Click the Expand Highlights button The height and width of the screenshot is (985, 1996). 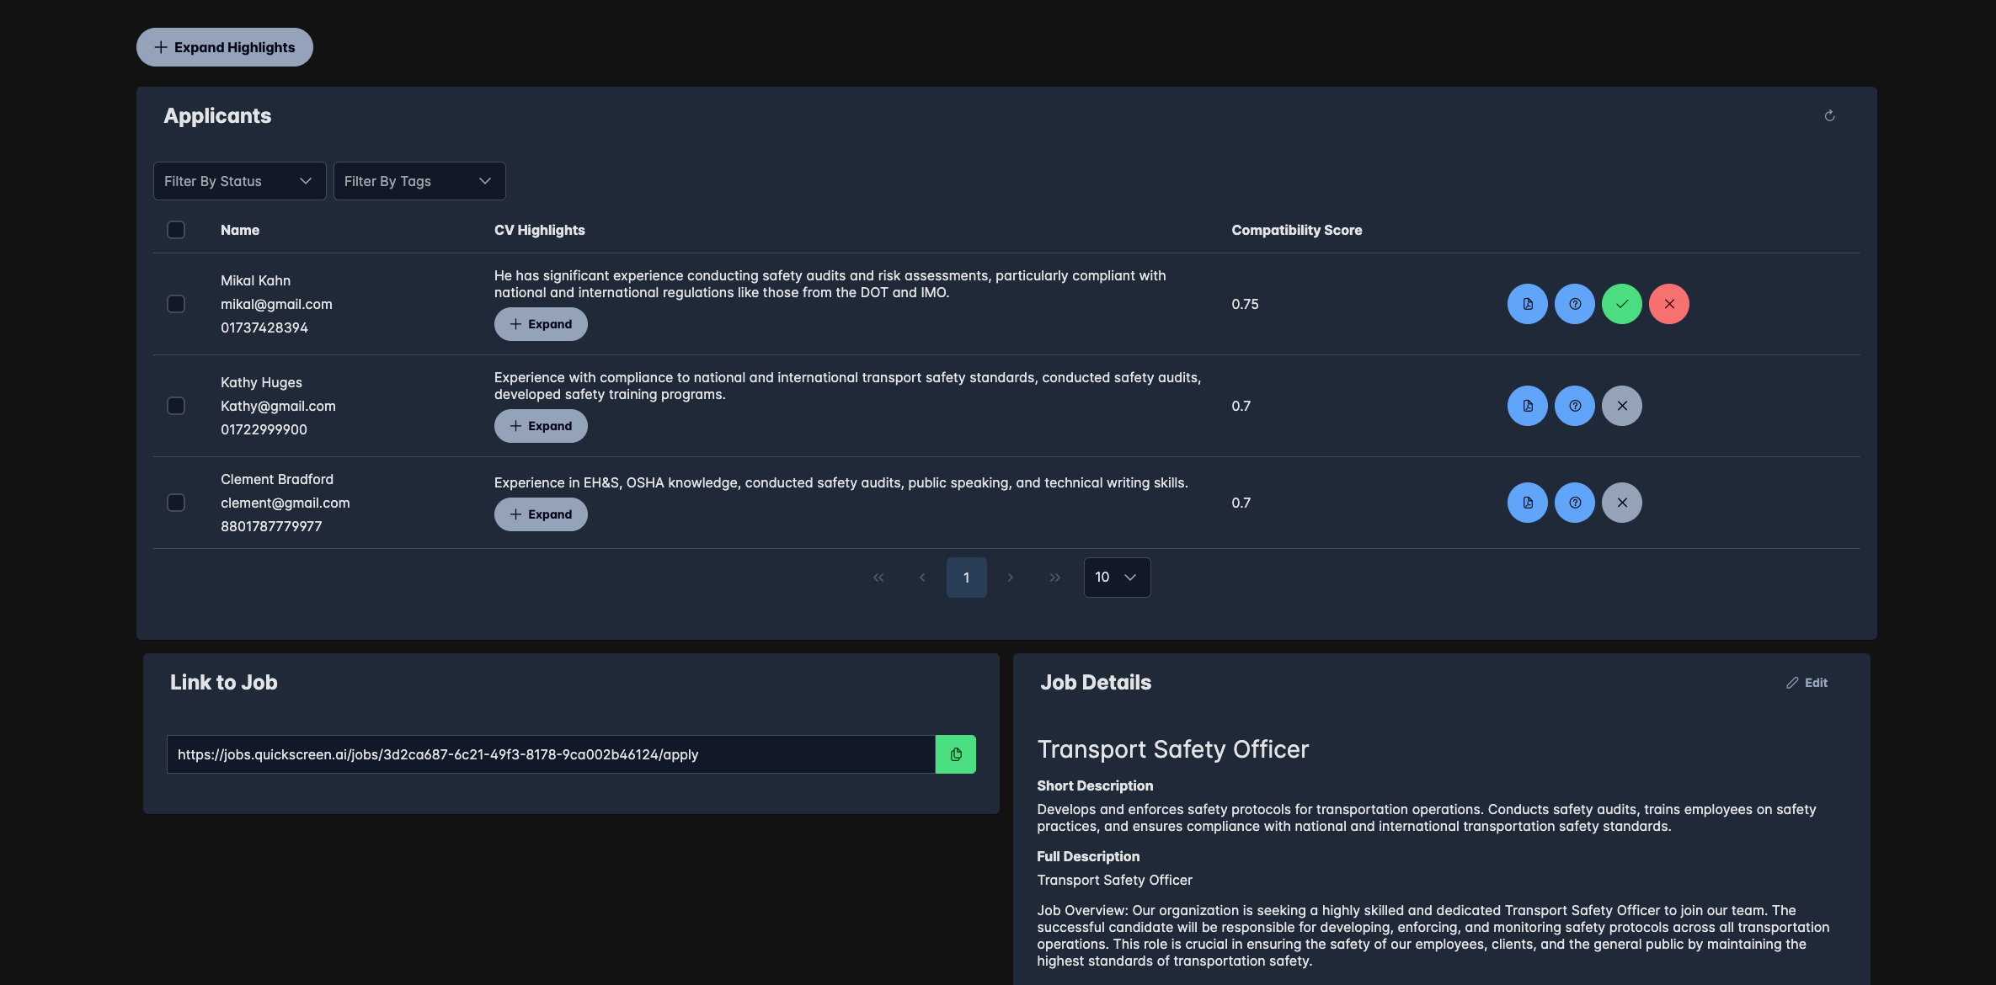225,47
